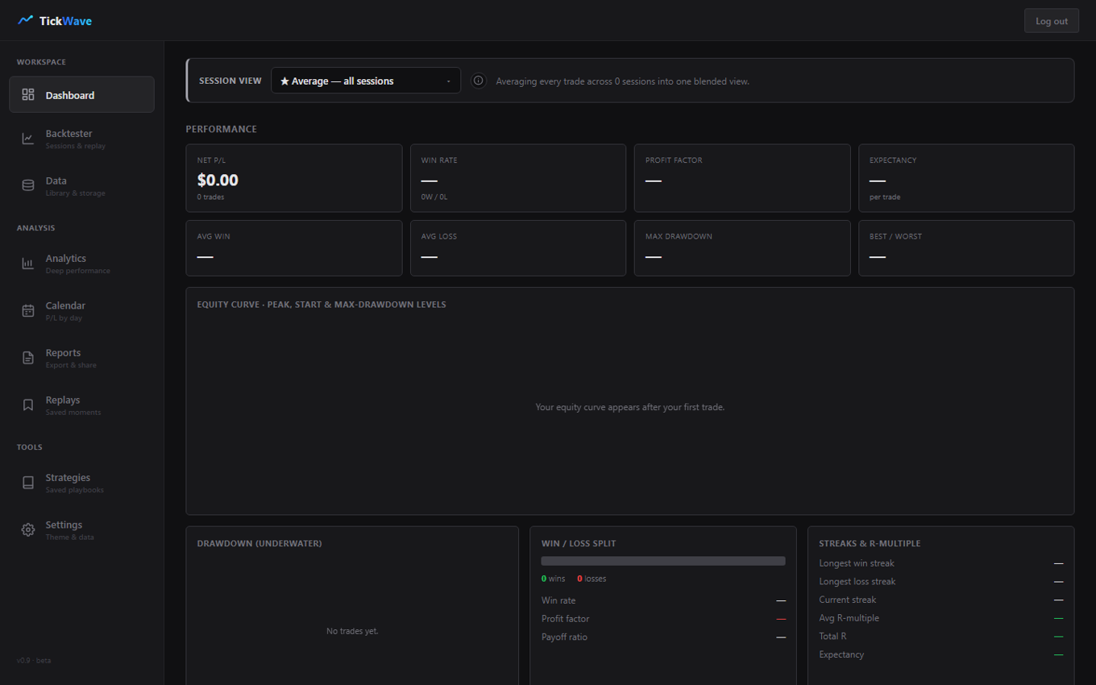This screenshot has width=1096, height=685.
Task: Click the Equity Curve panel title
Action: pos(322,305)
